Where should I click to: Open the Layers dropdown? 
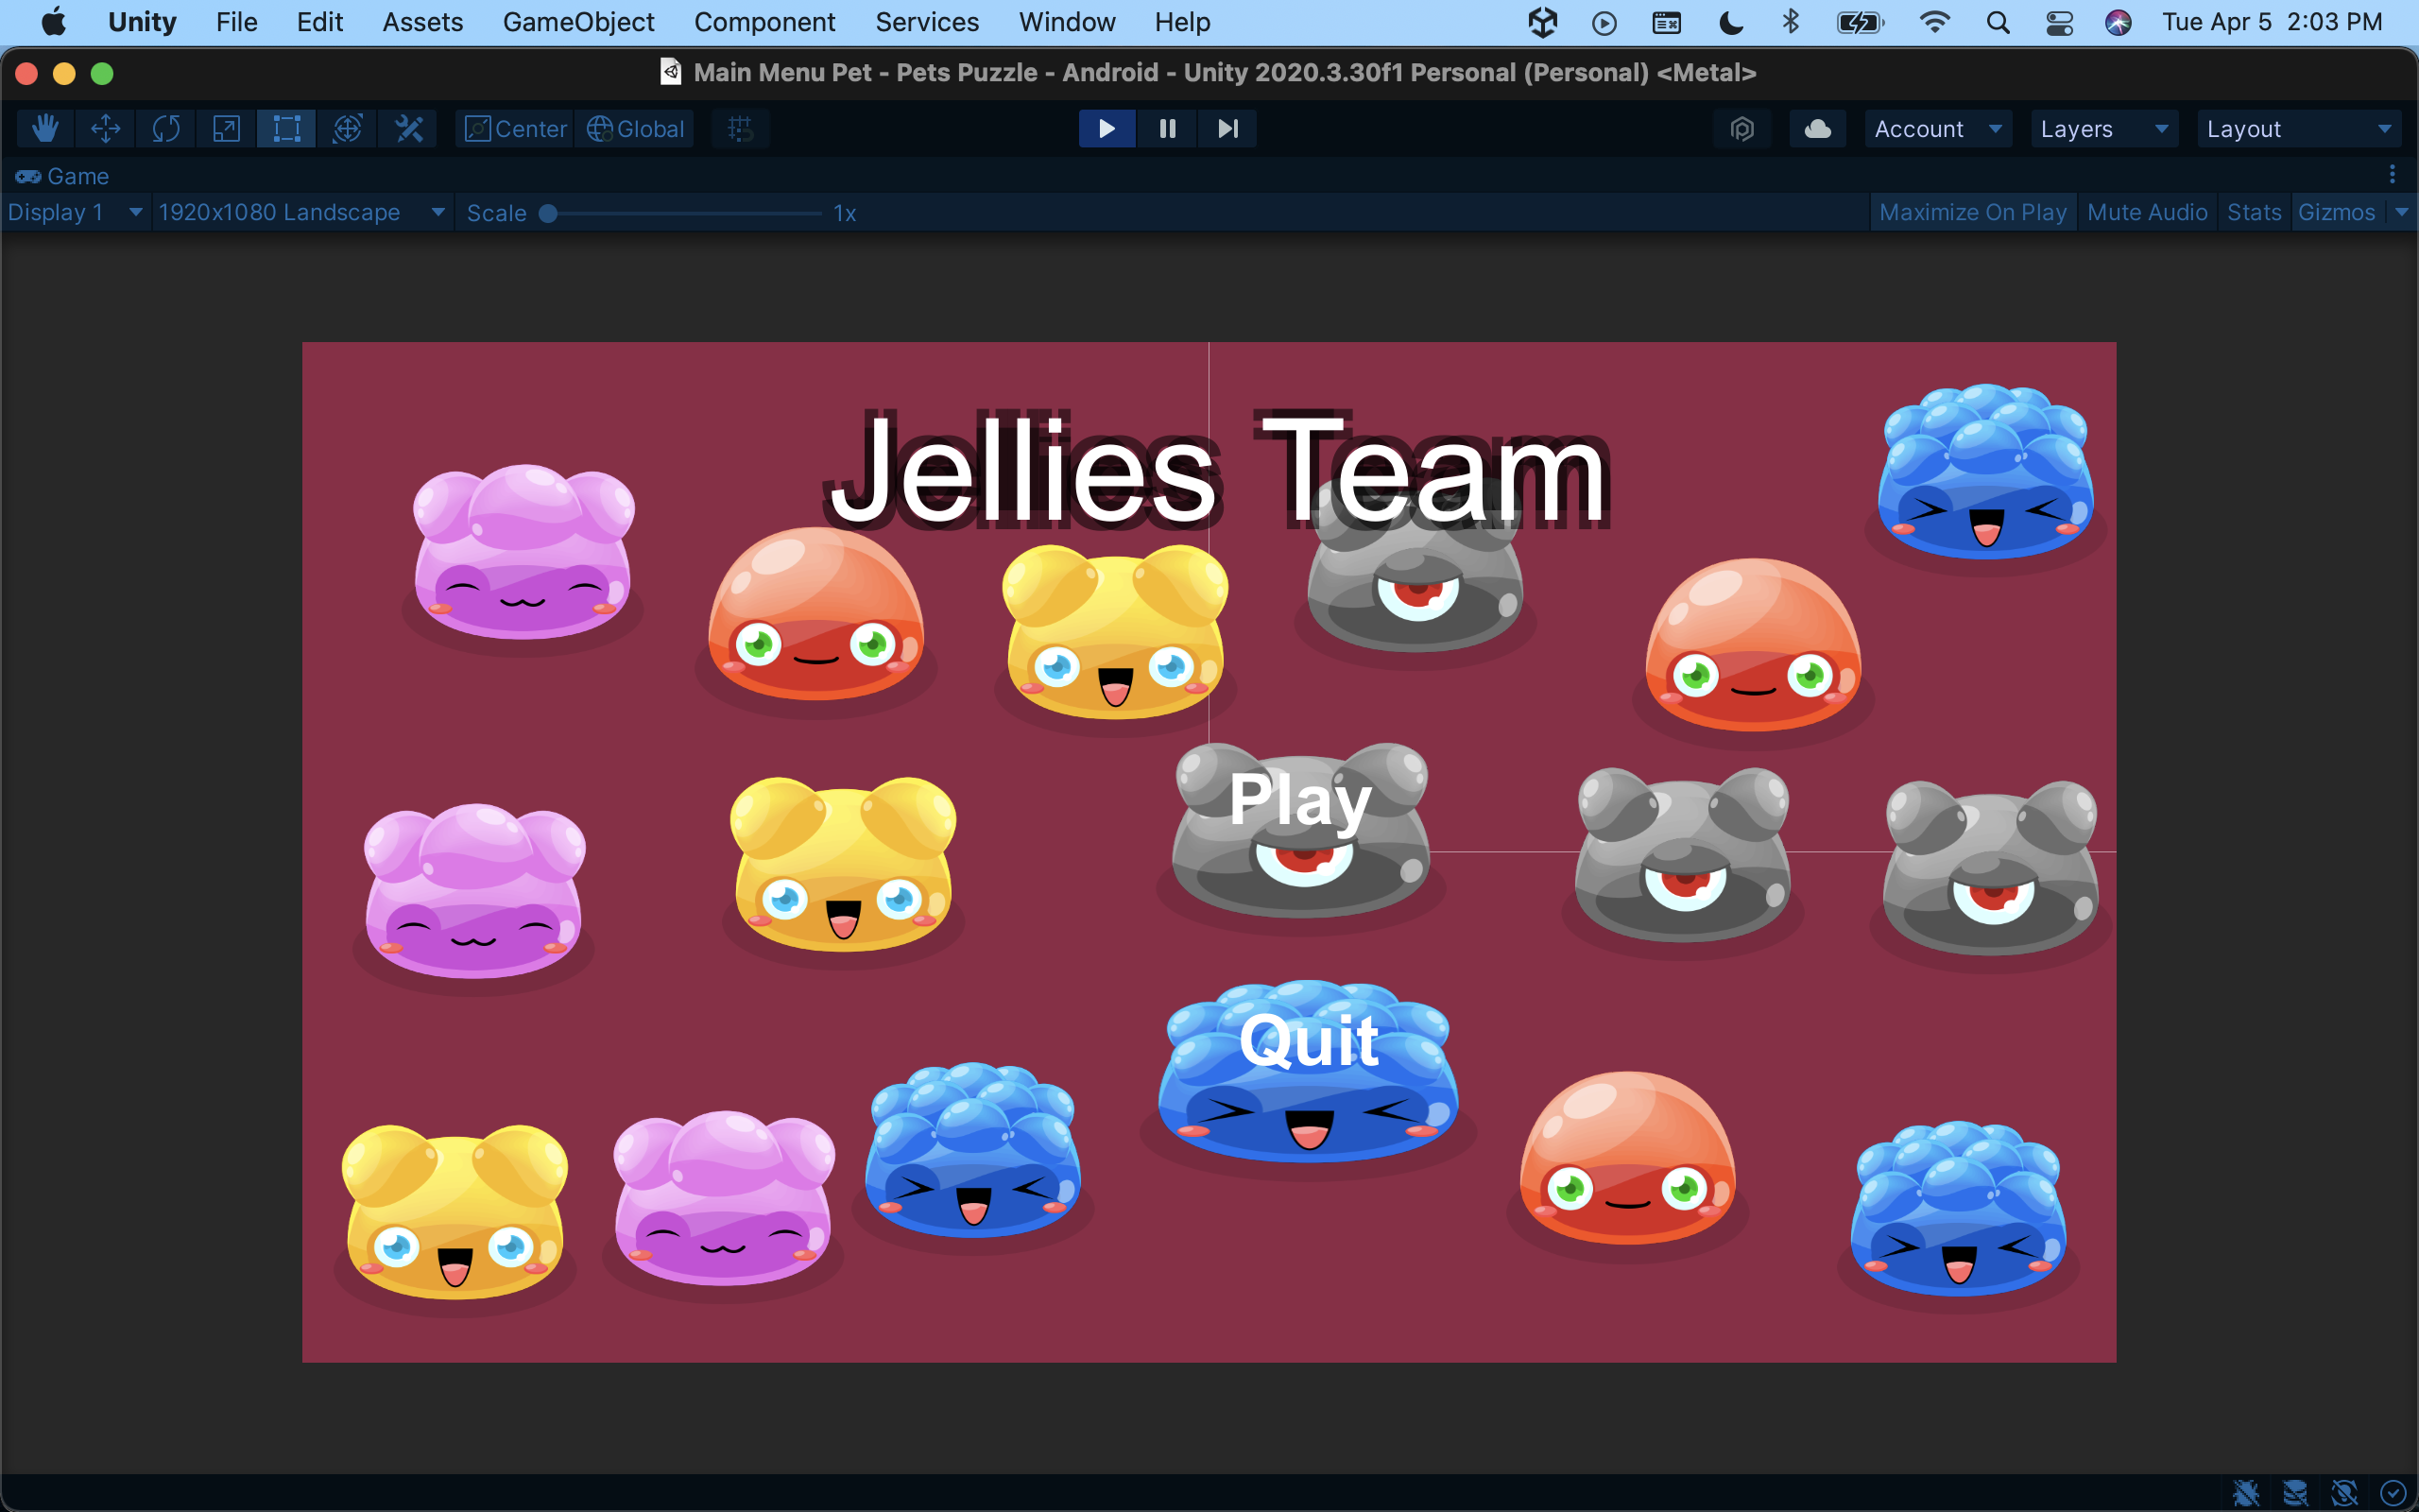pyautogui.click(x=2103, y=129)
